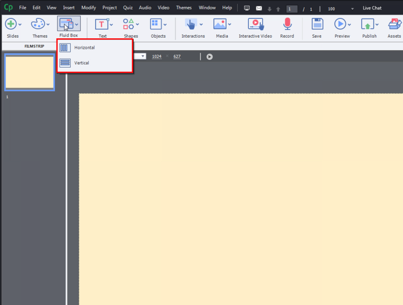403x305 pixels.
Task: Play the slide in canvas toolbar
Action: 209,57
